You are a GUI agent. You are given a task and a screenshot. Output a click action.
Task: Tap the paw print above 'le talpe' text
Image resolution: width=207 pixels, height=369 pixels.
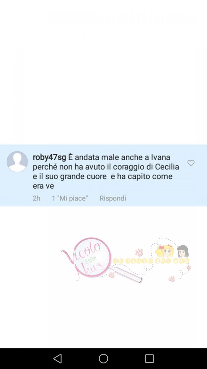(x=139, y=252)
